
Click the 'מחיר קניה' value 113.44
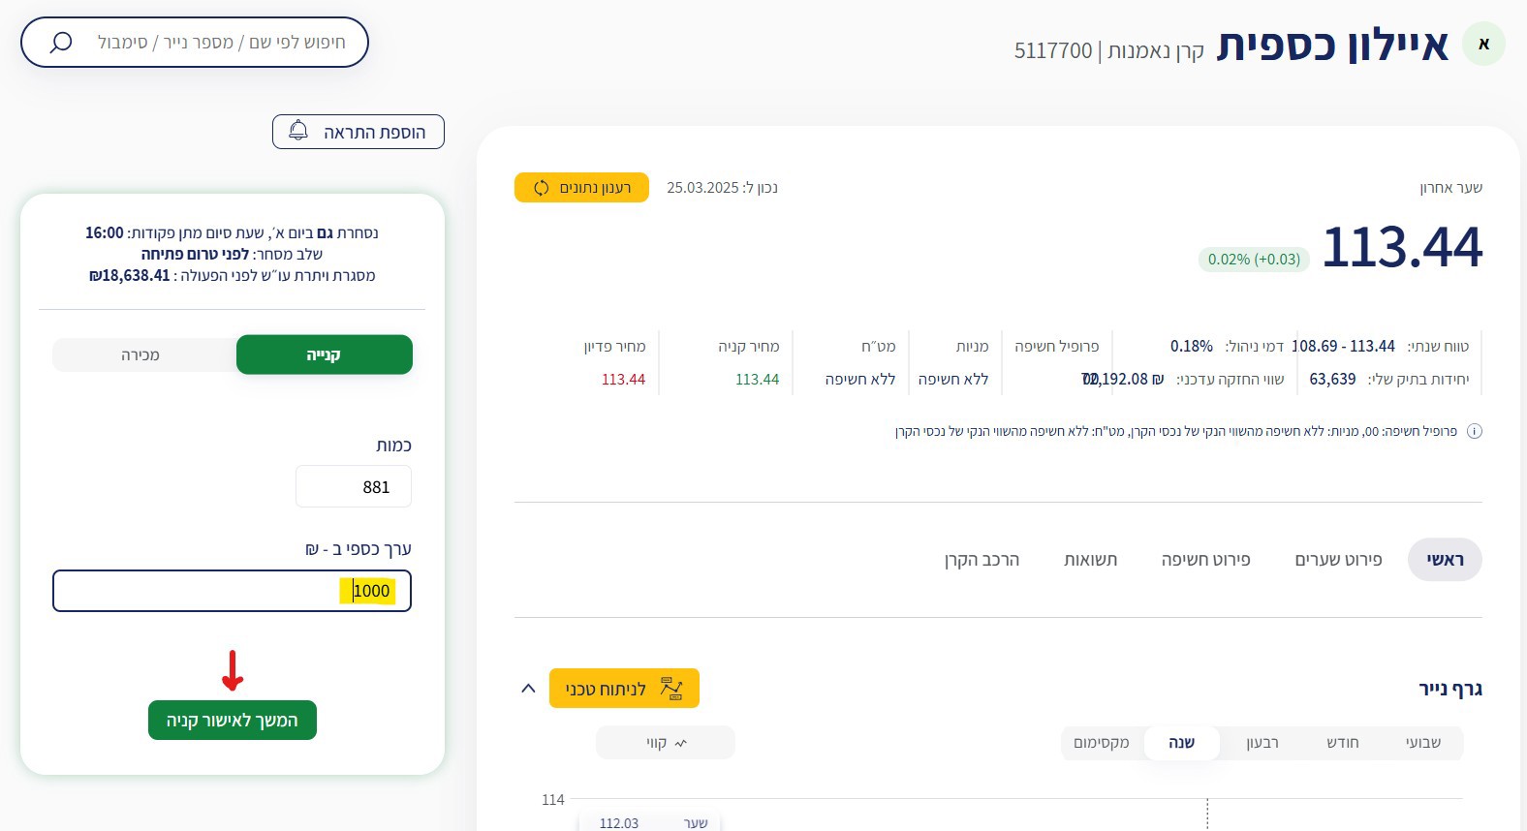pos(757,380)
